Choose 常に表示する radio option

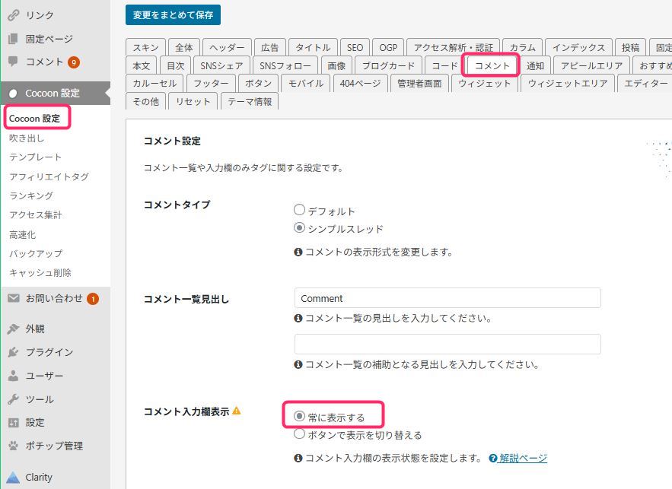pyautogui.click(x=299, y=416)
